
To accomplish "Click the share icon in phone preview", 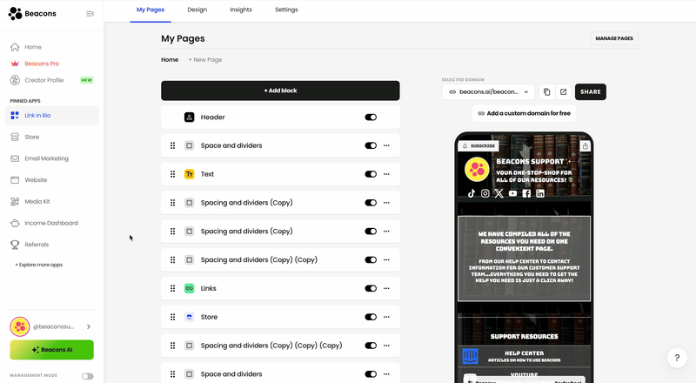I will coord(585,145).
